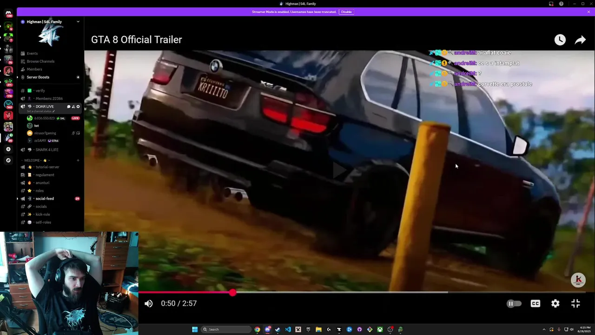The image size is (595, 335).
Task: Open socials channel
Action: [51, 207]
